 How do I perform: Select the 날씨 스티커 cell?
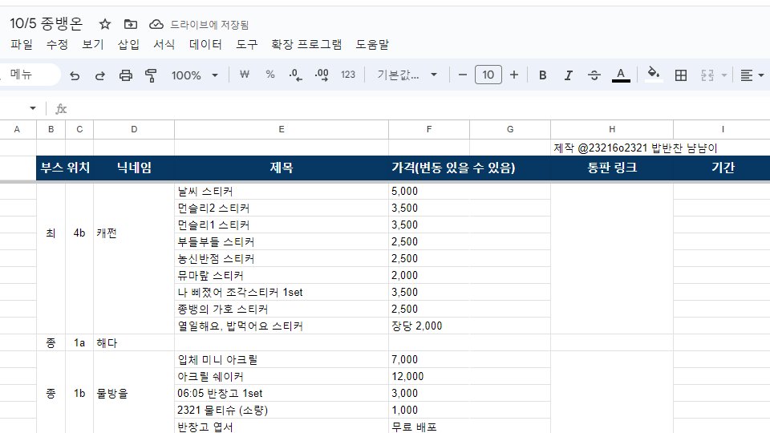tap(282, 192)
